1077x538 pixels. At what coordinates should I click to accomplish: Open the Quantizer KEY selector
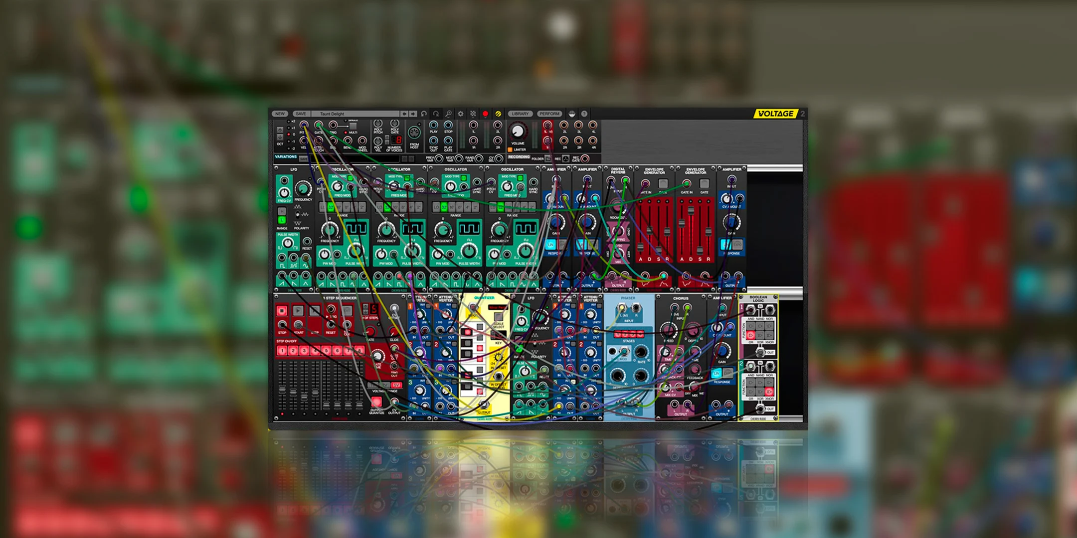(499, 335)
